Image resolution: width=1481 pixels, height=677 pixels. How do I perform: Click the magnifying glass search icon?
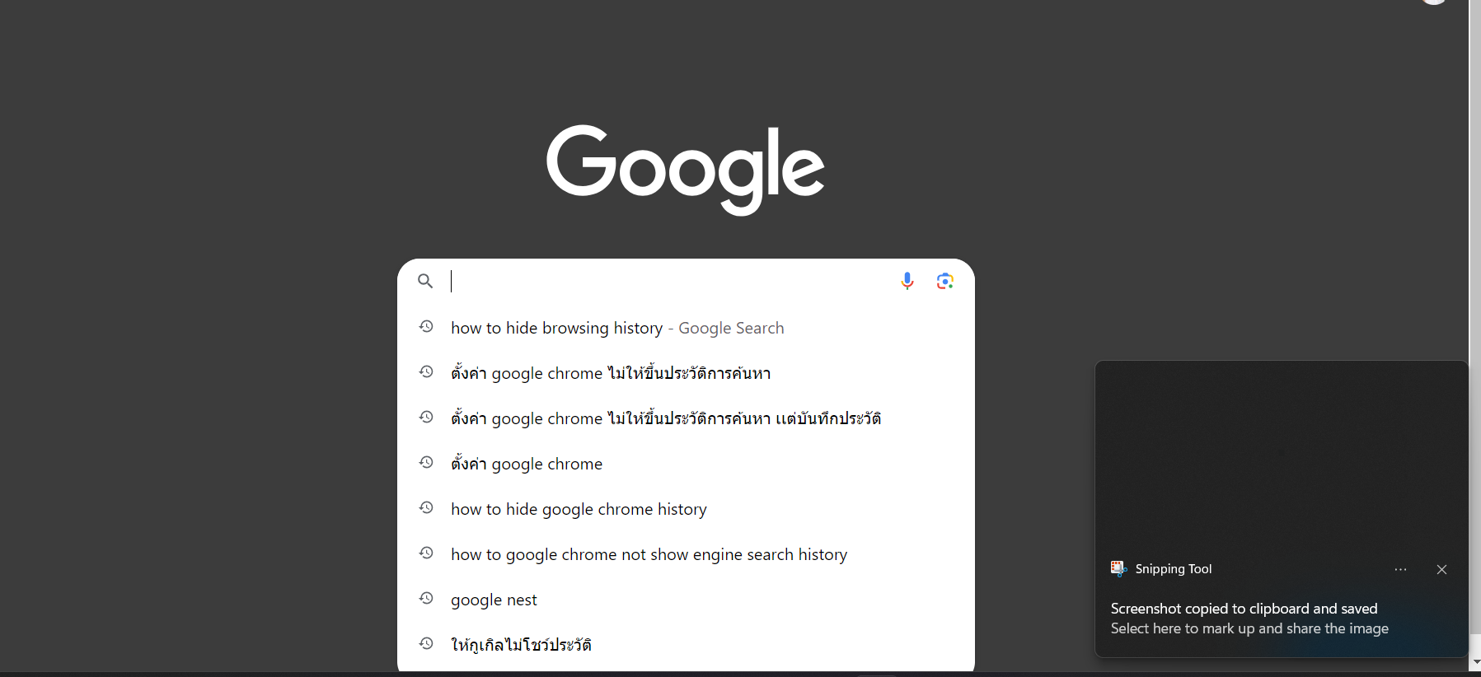coord(425,281)
